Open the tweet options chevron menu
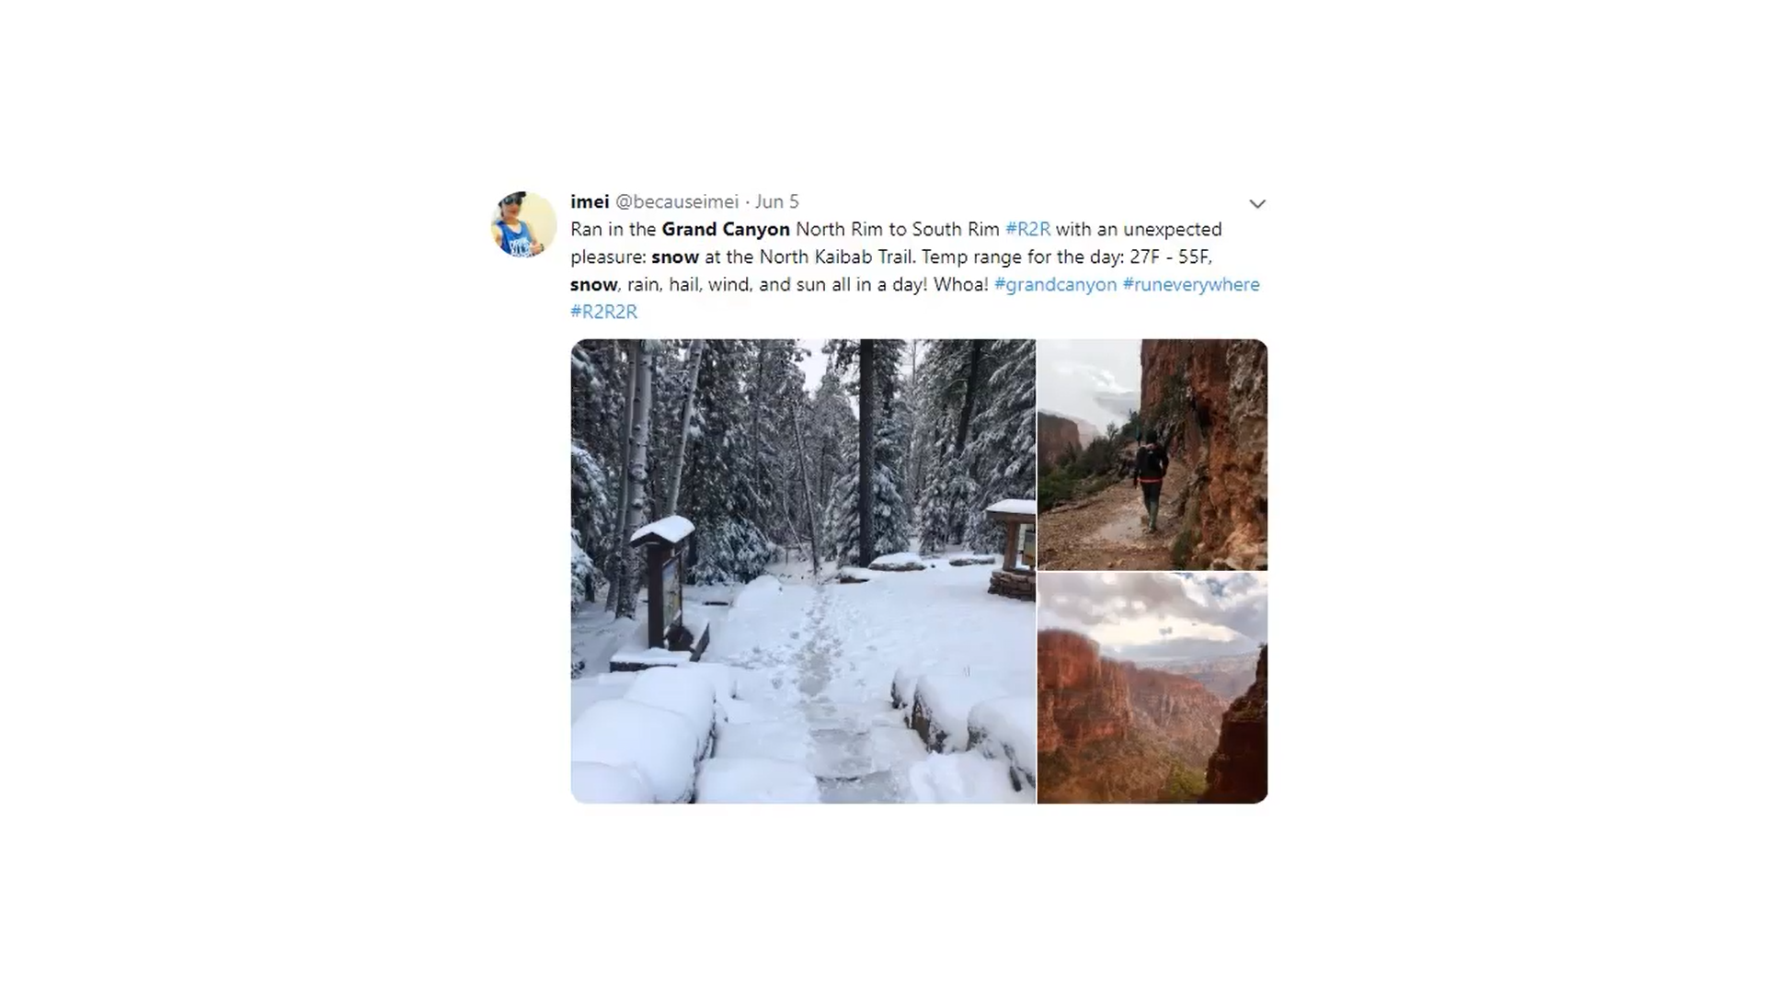This screenshot has width=1766, height=993. pos(1256,204)
